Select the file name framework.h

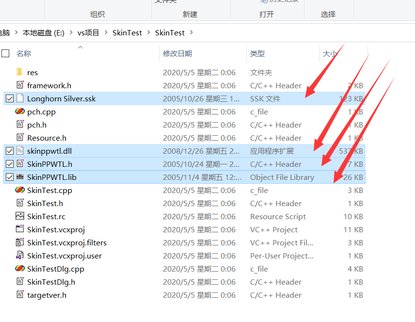pyautogui.click(x=49, y=86)
